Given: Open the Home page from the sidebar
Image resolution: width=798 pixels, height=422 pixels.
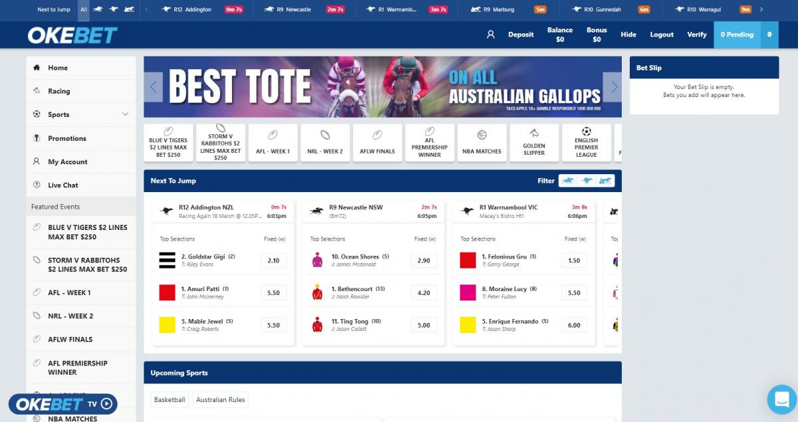Looking at the screenshot, I should 81,68.
